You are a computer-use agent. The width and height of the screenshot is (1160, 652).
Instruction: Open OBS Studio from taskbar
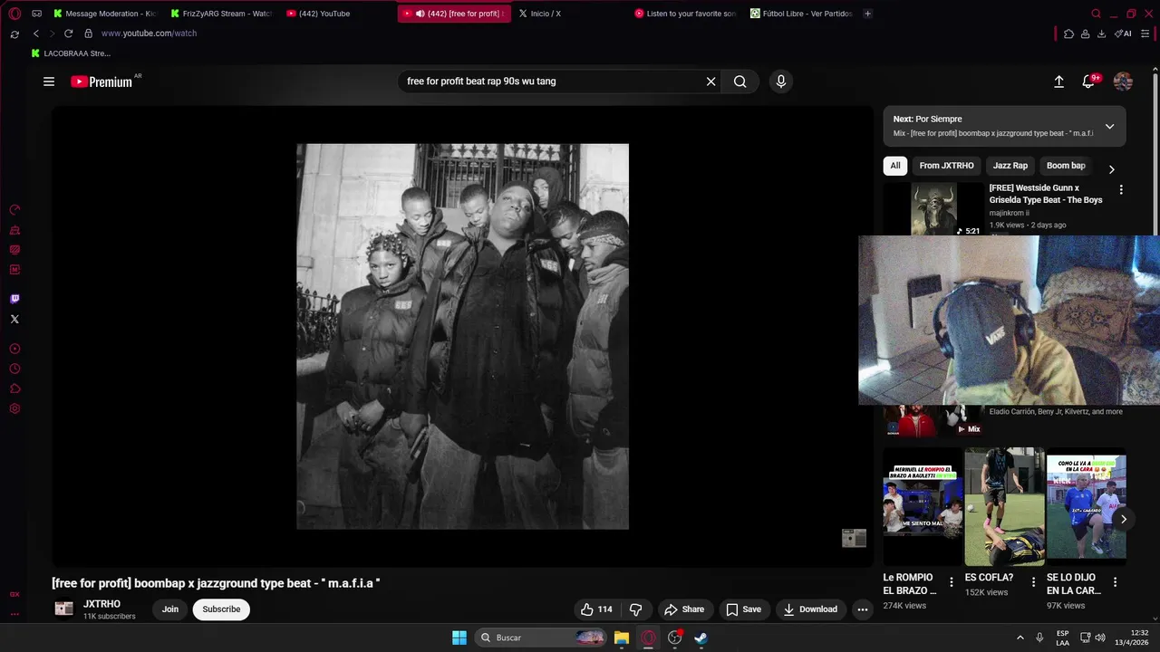[674, 638]
